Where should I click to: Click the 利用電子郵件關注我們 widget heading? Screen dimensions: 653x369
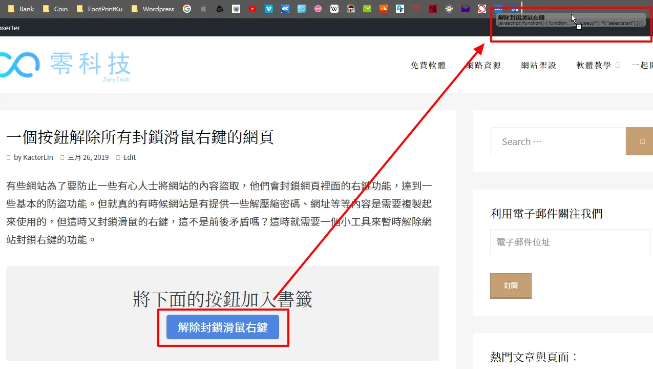546,213
